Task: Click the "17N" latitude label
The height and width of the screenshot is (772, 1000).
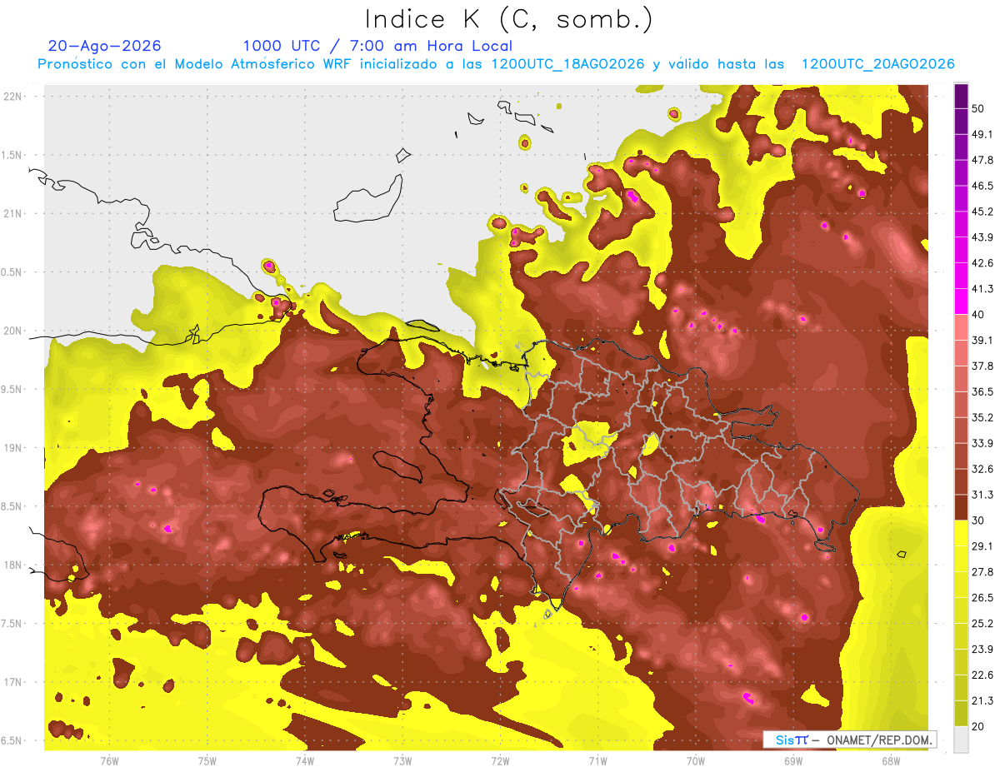Action: [12, 682]
